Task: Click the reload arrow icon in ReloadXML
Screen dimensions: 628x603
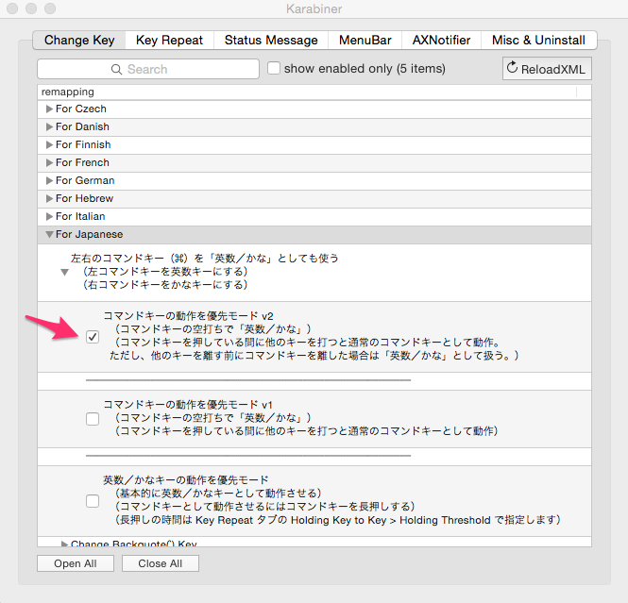Action: point(512,67)
